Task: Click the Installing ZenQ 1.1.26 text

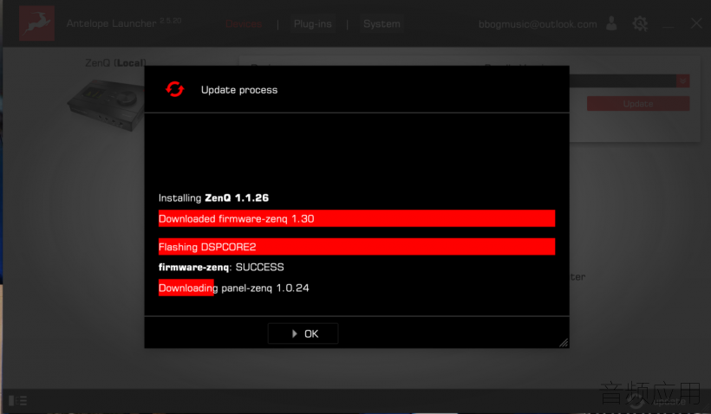Action: click(213, 198)
